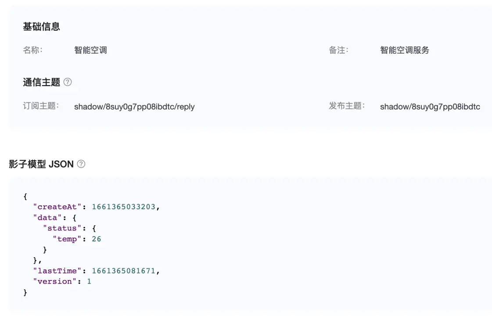
Task: Click the 通信主题 section heading text
Action: 41,82
